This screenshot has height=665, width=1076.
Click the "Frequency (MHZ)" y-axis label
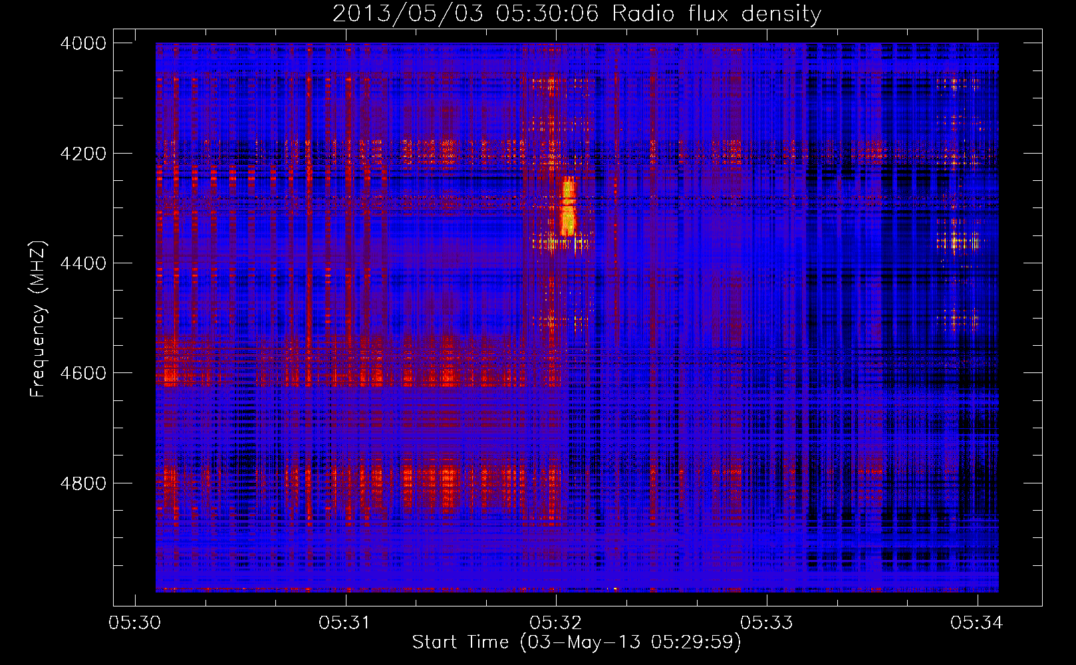pos(38,319)
